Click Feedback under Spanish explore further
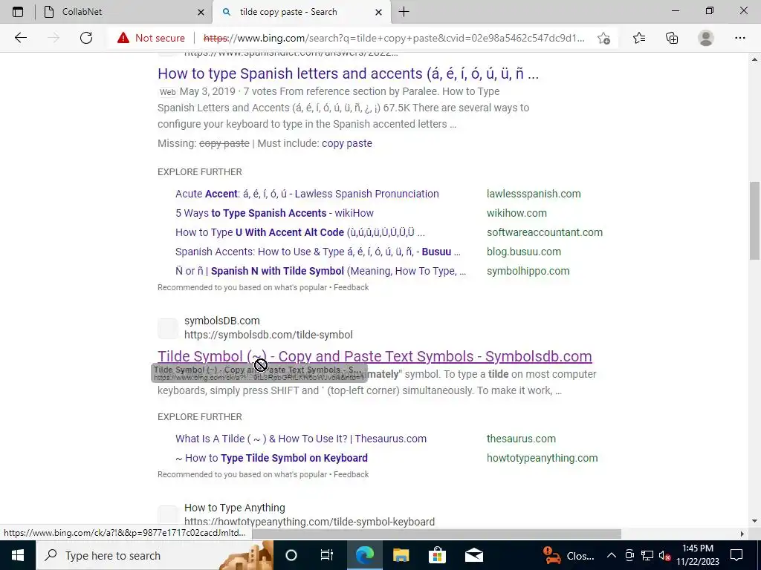Screen dimensions: 761x570 [x=351, y=287]
